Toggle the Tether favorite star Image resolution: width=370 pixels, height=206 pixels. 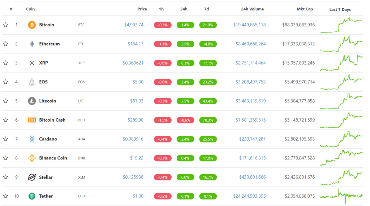[6, 196]
